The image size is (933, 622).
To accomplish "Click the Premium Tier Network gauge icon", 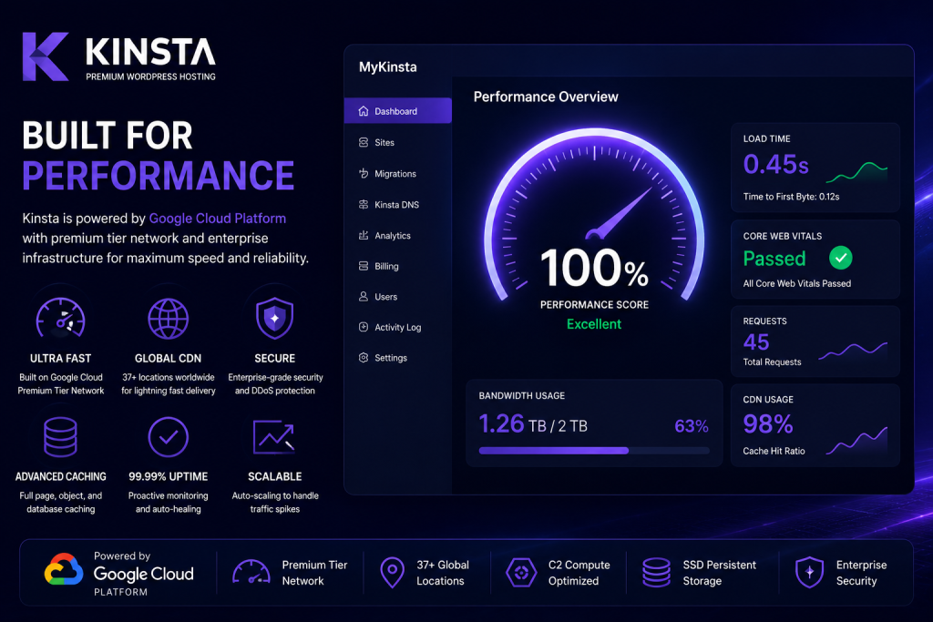I will (x=251, y=571).
